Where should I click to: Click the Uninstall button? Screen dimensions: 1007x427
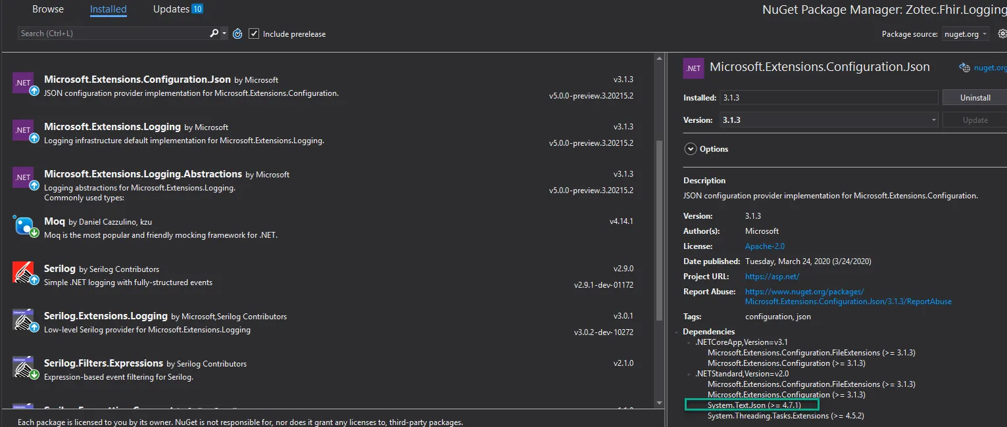coord(975,98)
